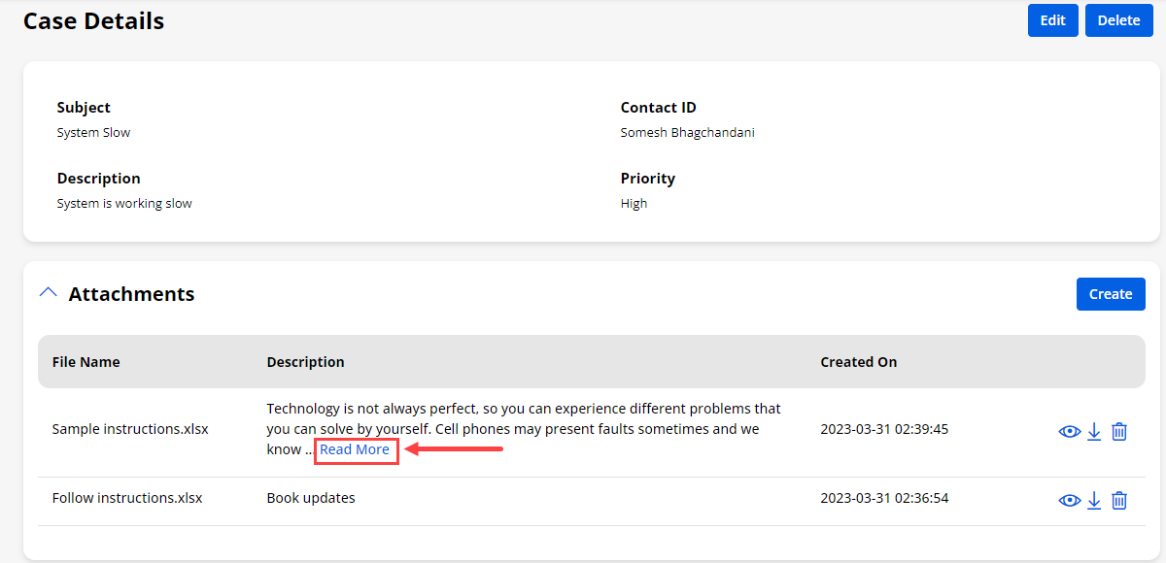This screenshot has width=1166, height=563.
Task: Delete the Sample instructions.xlsx attachment via trash icon
Action: click(1119, 432)
